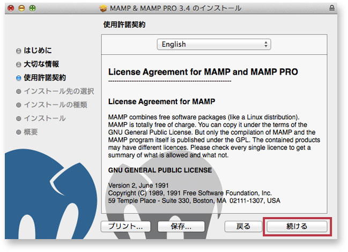Click the Version 2, June 1991 line
This screenshot has height=252, width=348.
pos(138,185)
